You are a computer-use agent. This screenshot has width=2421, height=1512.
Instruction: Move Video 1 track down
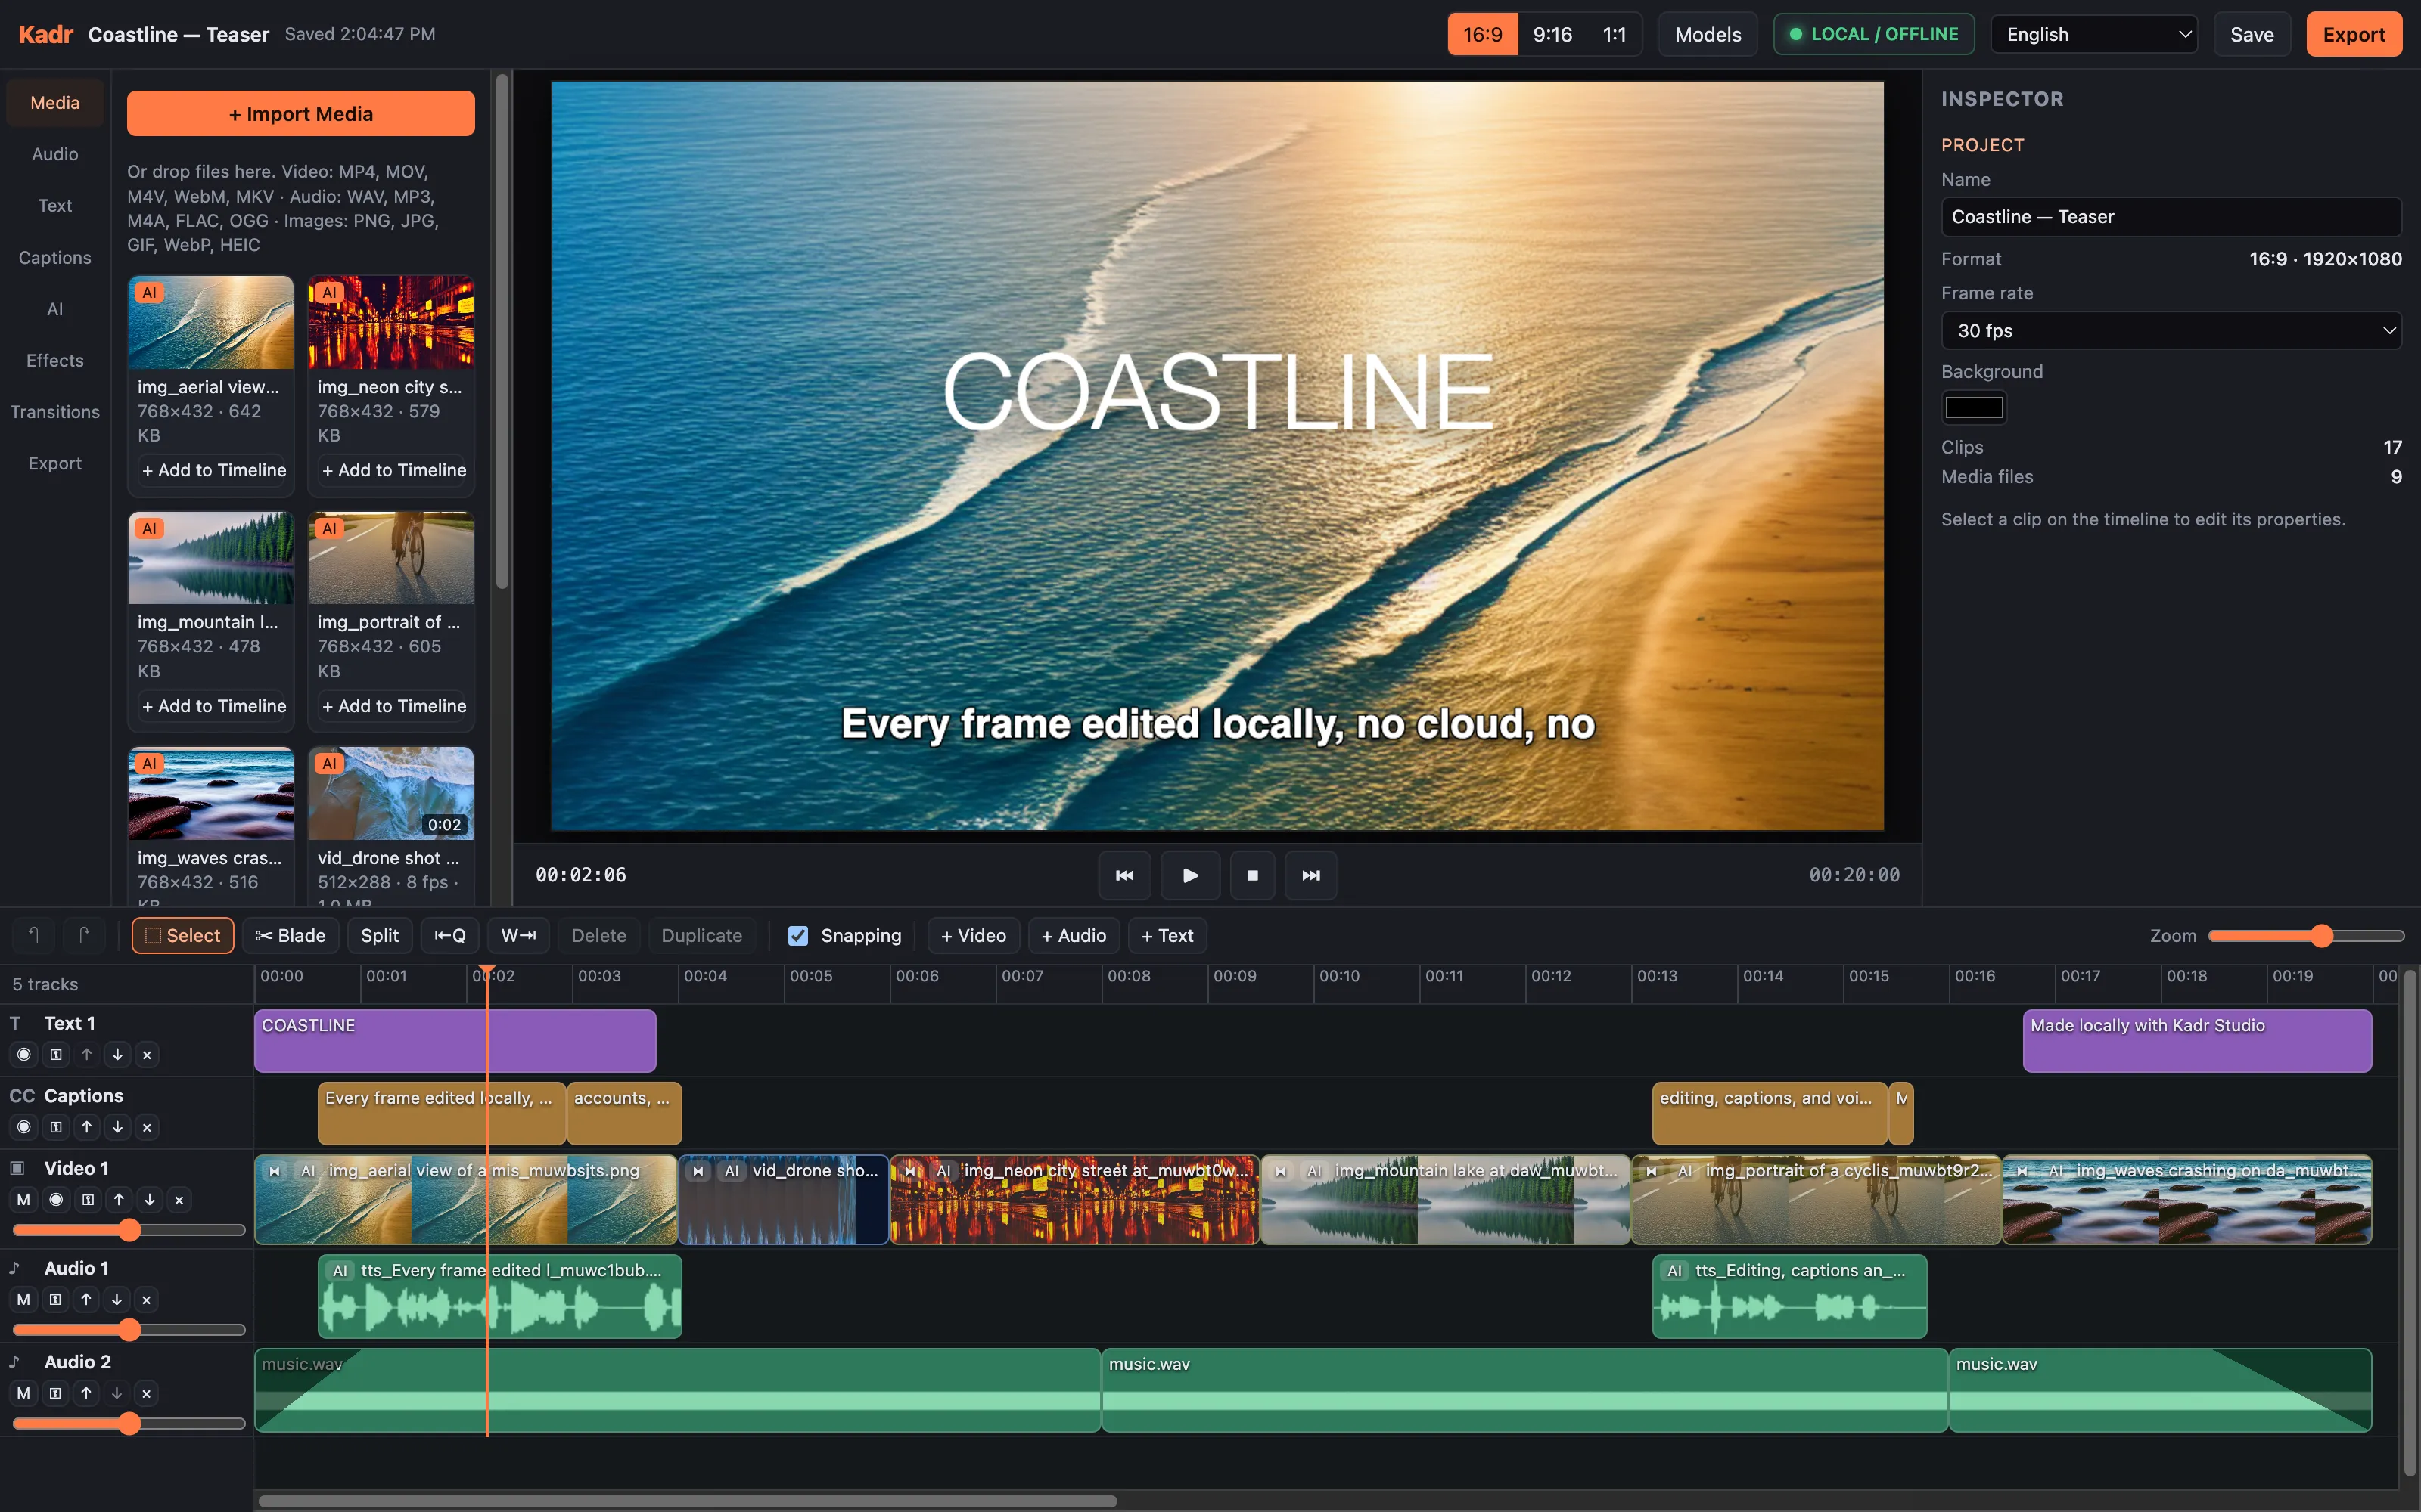tap(149, 1199)
